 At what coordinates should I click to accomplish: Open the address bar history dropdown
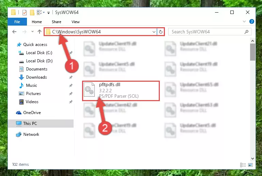point(154,32)
